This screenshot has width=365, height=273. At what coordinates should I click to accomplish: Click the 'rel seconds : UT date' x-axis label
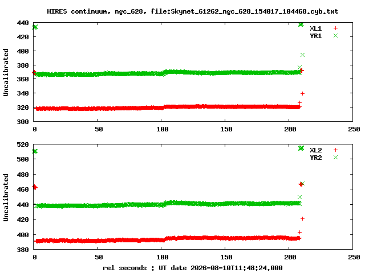(x=193, y=268)
